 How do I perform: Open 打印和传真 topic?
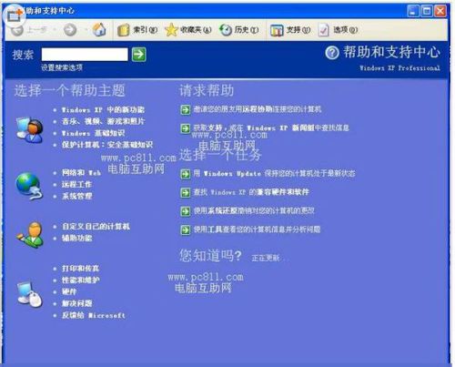[x=80, y=269]
